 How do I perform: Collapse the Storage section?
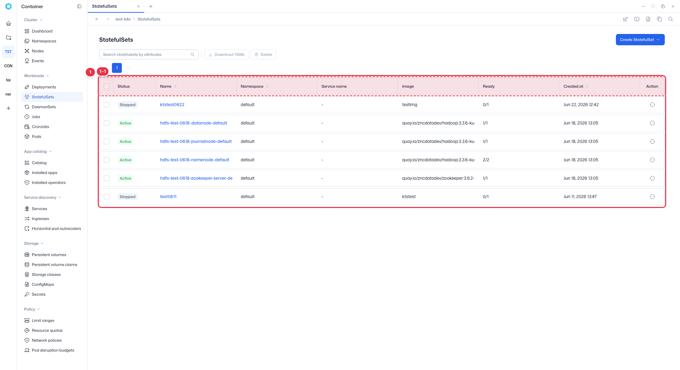[34, 243]
